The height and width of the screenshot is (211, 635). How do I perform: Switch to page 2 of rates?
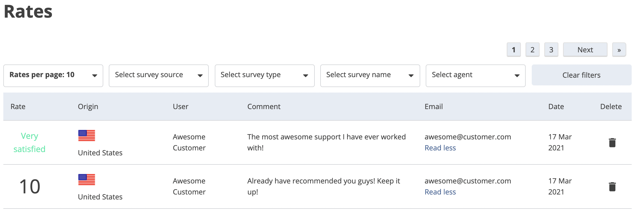(532, 50)
